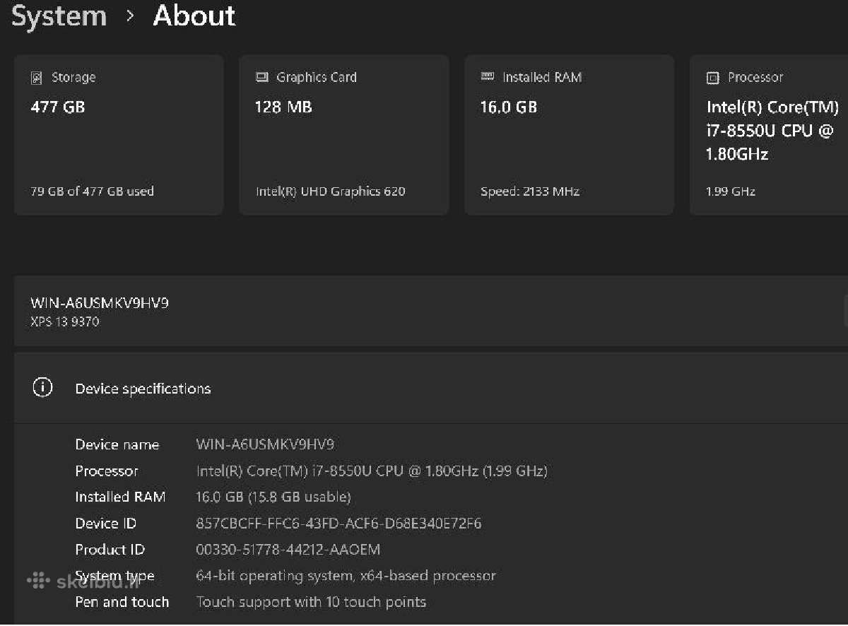Click Product ID value 00330-51778-44212-AAOEM
The height and width of the screenshot is (626, 848).
coord(288,550)
